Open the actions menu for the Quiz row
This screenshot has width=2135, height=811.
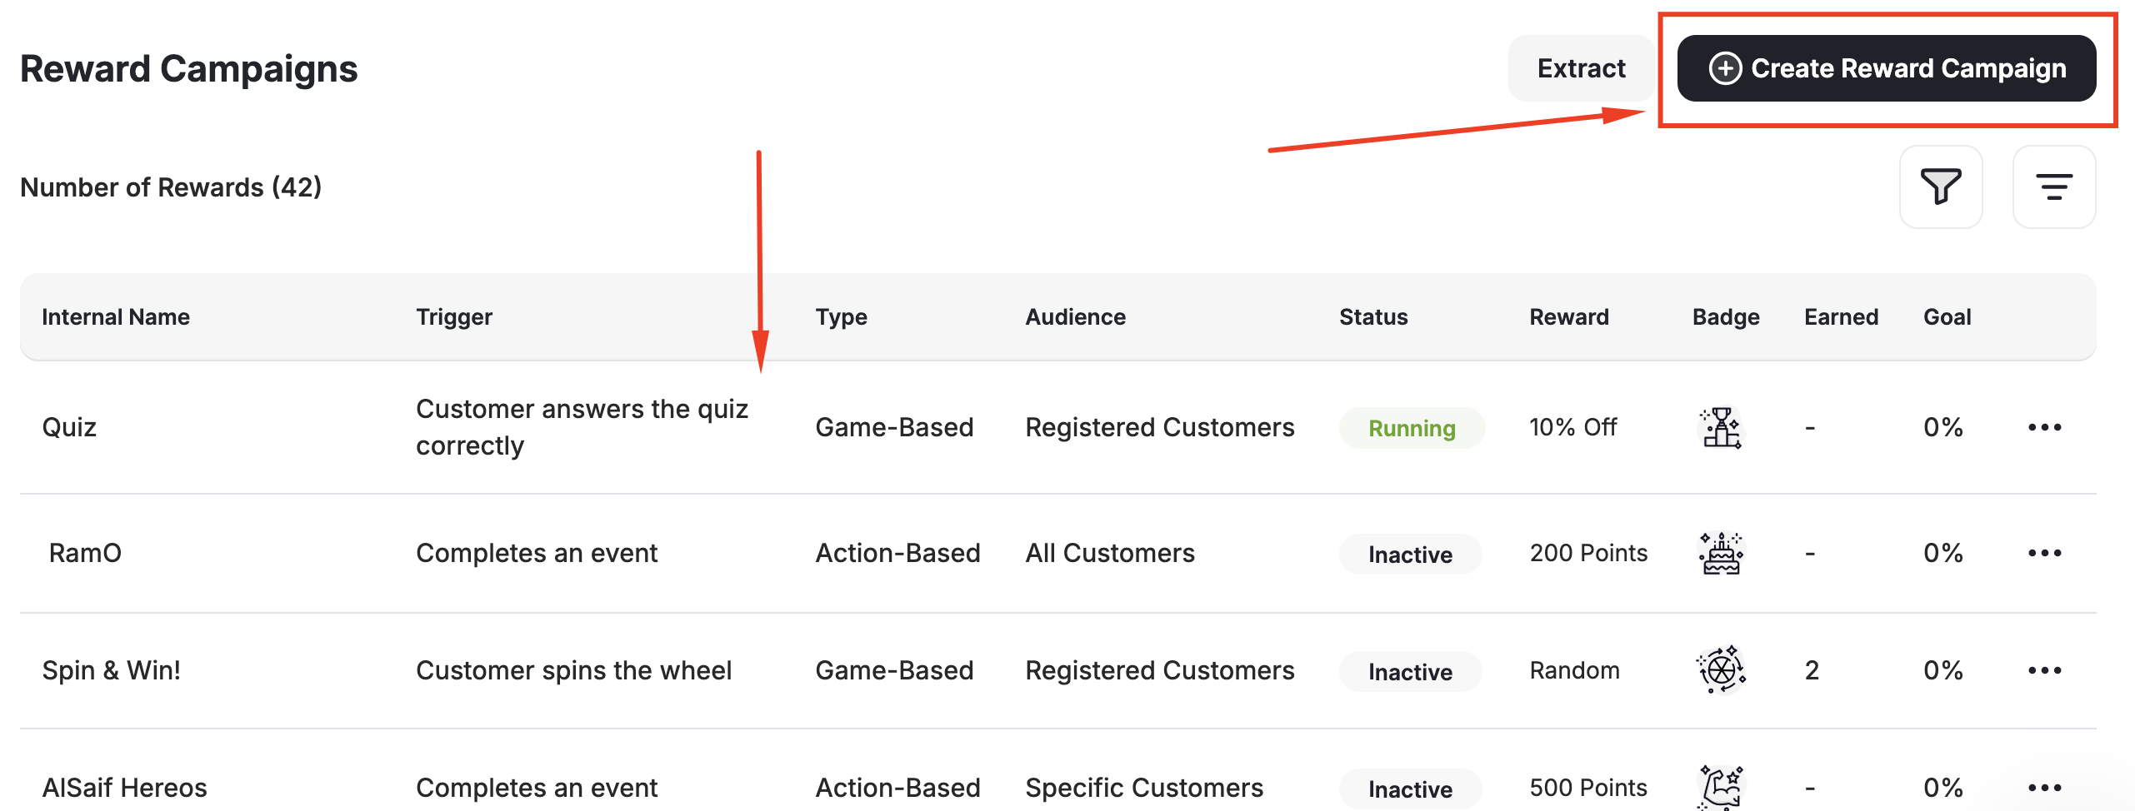[x=2047, y=427]
